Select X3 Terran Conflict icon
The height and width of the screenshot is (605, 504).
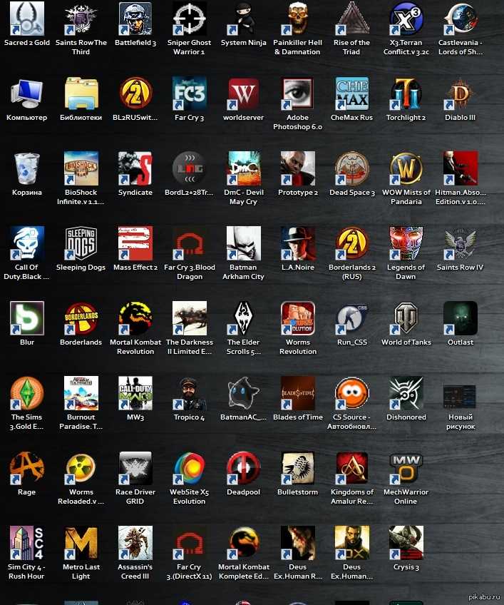click(x=406, y=19)
